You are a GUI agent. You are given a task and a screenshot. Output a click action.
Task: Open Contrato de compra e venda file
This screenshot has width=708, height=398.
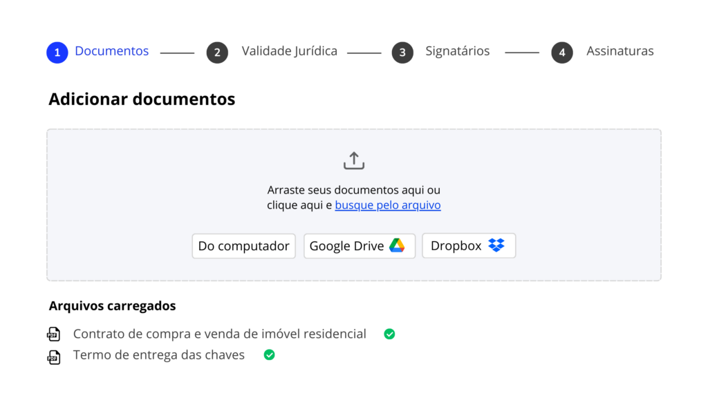point(219,334)
